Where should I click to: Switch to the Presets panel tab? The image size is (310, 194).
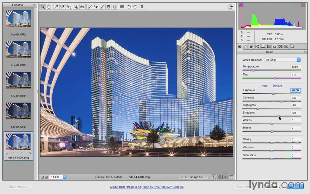(286, 47)
